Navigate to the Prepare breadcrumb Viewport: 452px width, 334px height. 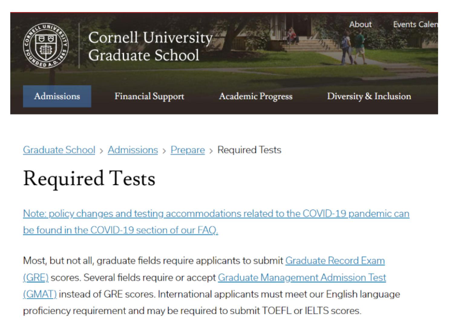(x=188, y=150)
